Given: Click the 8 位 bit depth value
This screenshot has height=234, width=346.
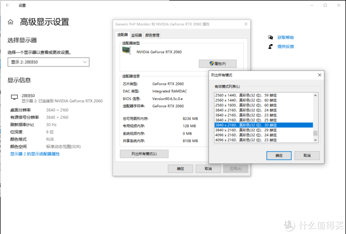Looking at the screenshot, I should pos(50,132).
